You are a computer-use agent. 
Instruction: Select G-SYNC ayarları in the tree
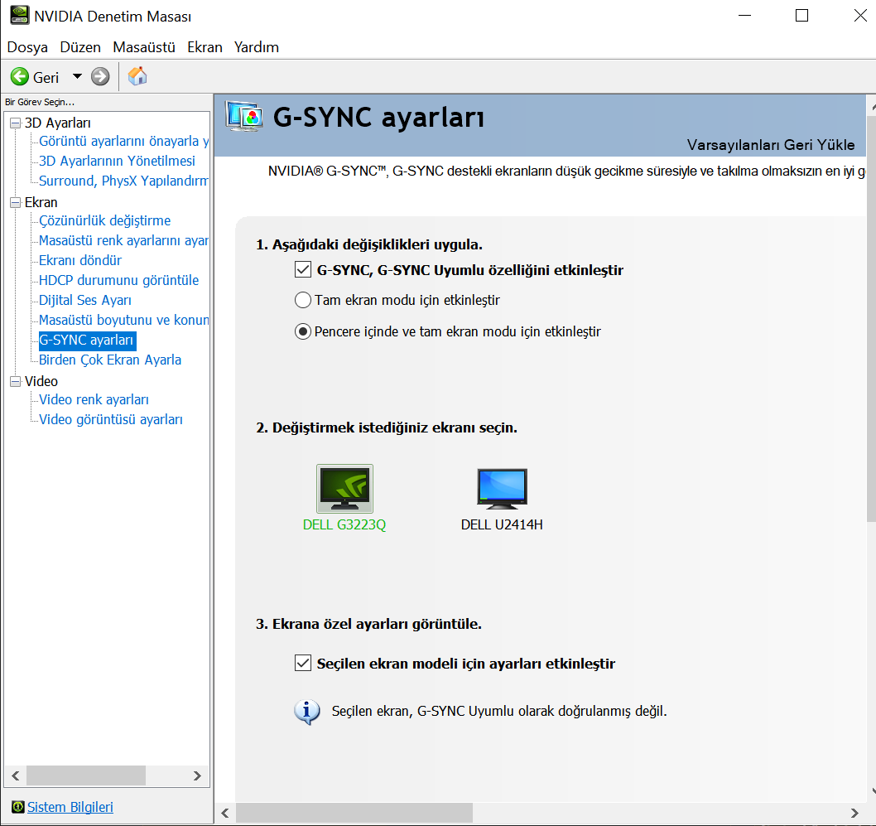click(87, 341)
